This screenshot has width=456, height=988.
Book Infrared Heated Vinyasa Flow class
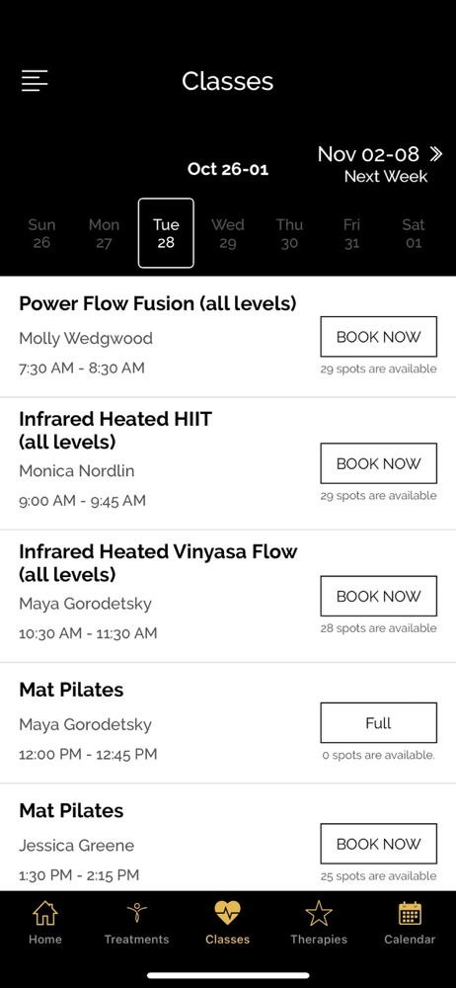pos(379,596)
